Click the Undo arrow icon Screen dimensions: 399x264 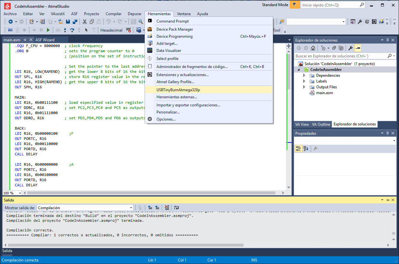point(109,22)
